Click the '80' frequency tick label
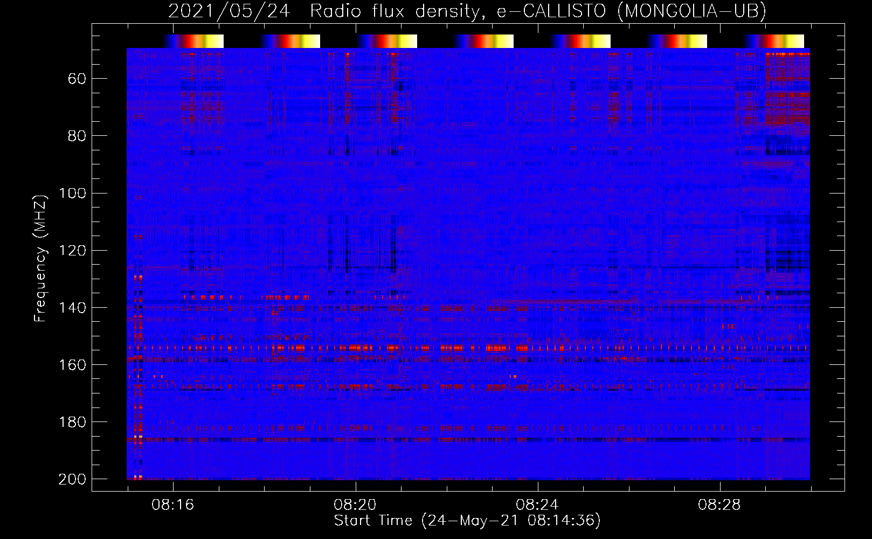Viewport: 872px width, 539px height. (x=77, y=136)
